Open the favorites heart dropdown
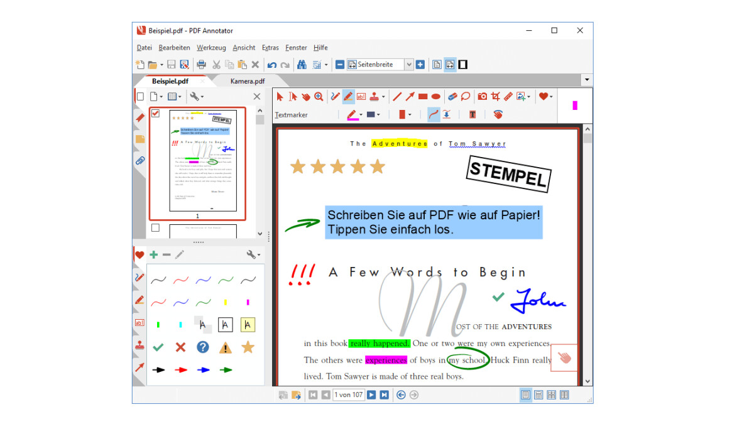 click(x=550, y=97)
